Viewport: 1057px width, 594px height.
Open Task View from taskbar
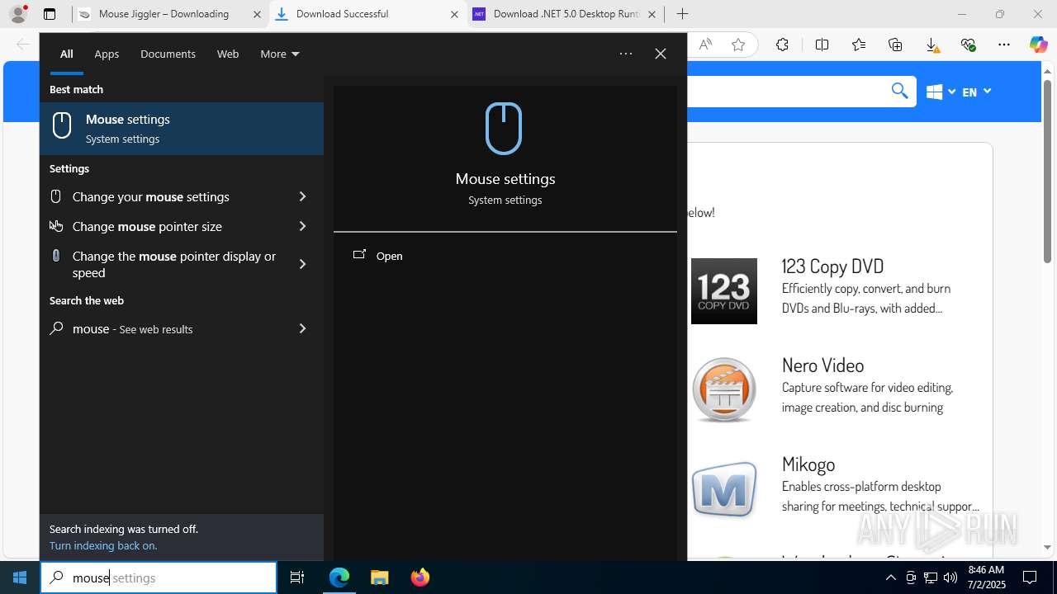point(297,577)
